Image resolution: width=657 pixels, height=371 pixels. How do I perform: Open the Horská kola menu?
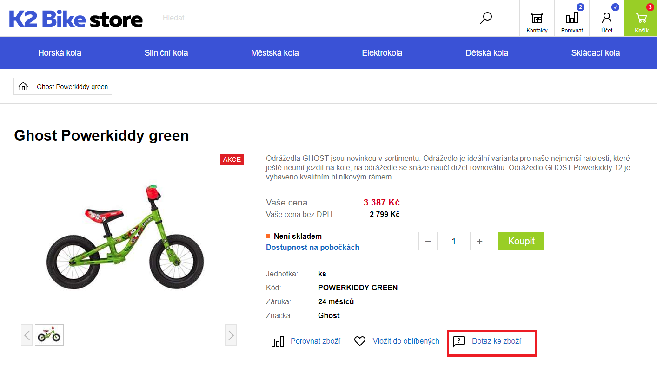(x=60, y=53)
